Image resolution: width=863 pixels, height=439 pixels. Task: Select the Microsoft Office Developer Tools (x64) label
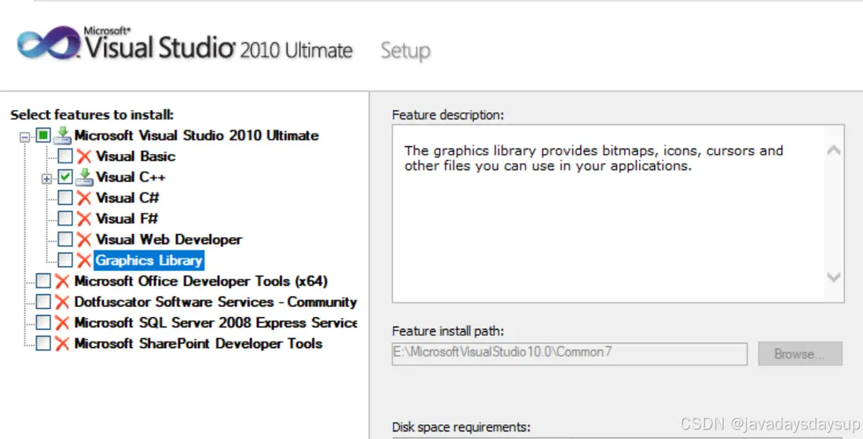click(x=201, y=281)
